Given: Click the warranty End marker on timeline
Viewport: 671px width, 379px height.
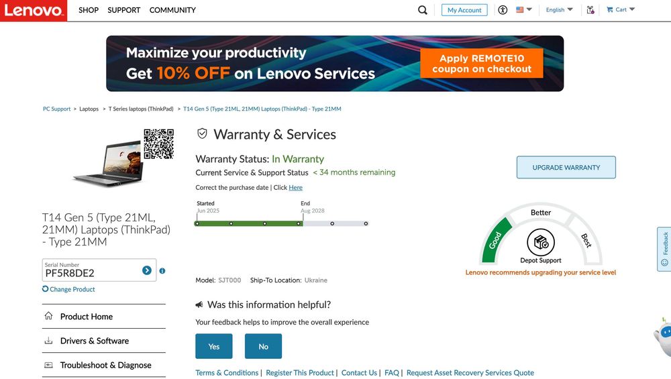Looking at the screenshot, I should pyautogui.click(x=302, y=223).
